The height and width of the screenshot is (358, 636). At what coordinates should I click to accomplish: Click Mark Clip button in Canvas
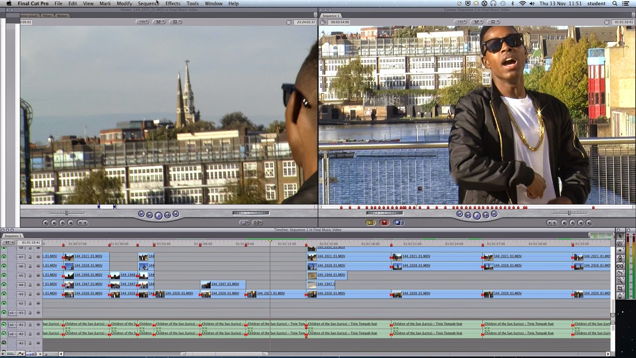pos(580,223)
